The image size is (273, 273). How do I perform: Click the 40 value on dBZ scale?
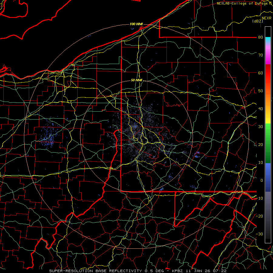[x=261, y=109]
